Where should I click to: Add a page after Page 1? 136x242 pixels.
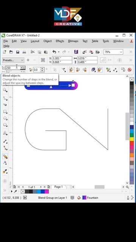pos(49,187)
